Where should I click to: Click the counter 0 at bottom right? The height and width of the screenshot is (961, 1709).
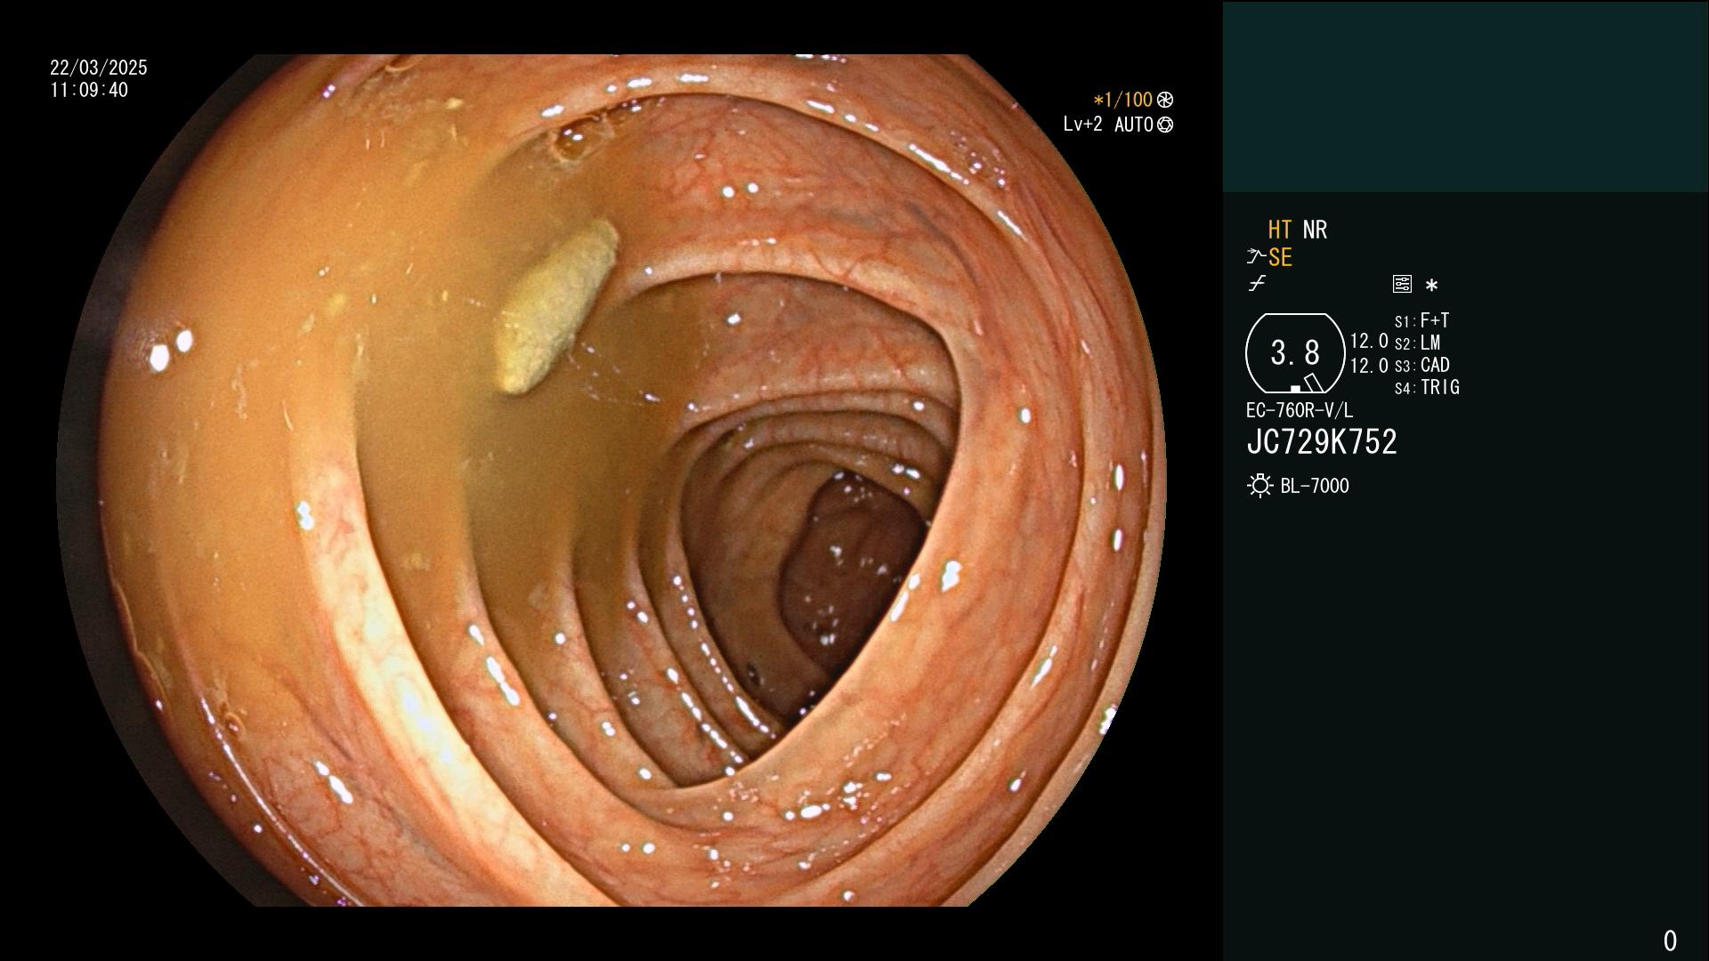tap(1670, 941)
